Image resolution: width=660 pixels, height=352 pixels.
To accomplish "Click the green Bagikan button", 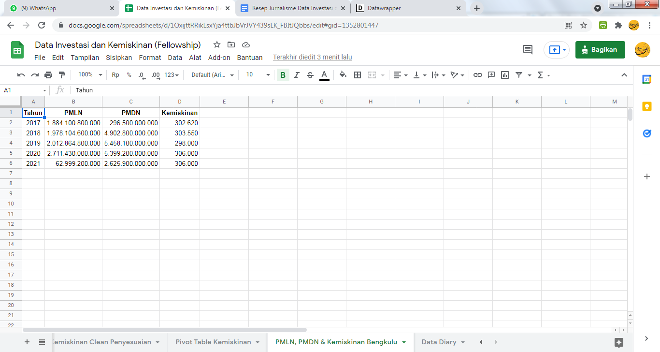I will [x=600, y=50].
